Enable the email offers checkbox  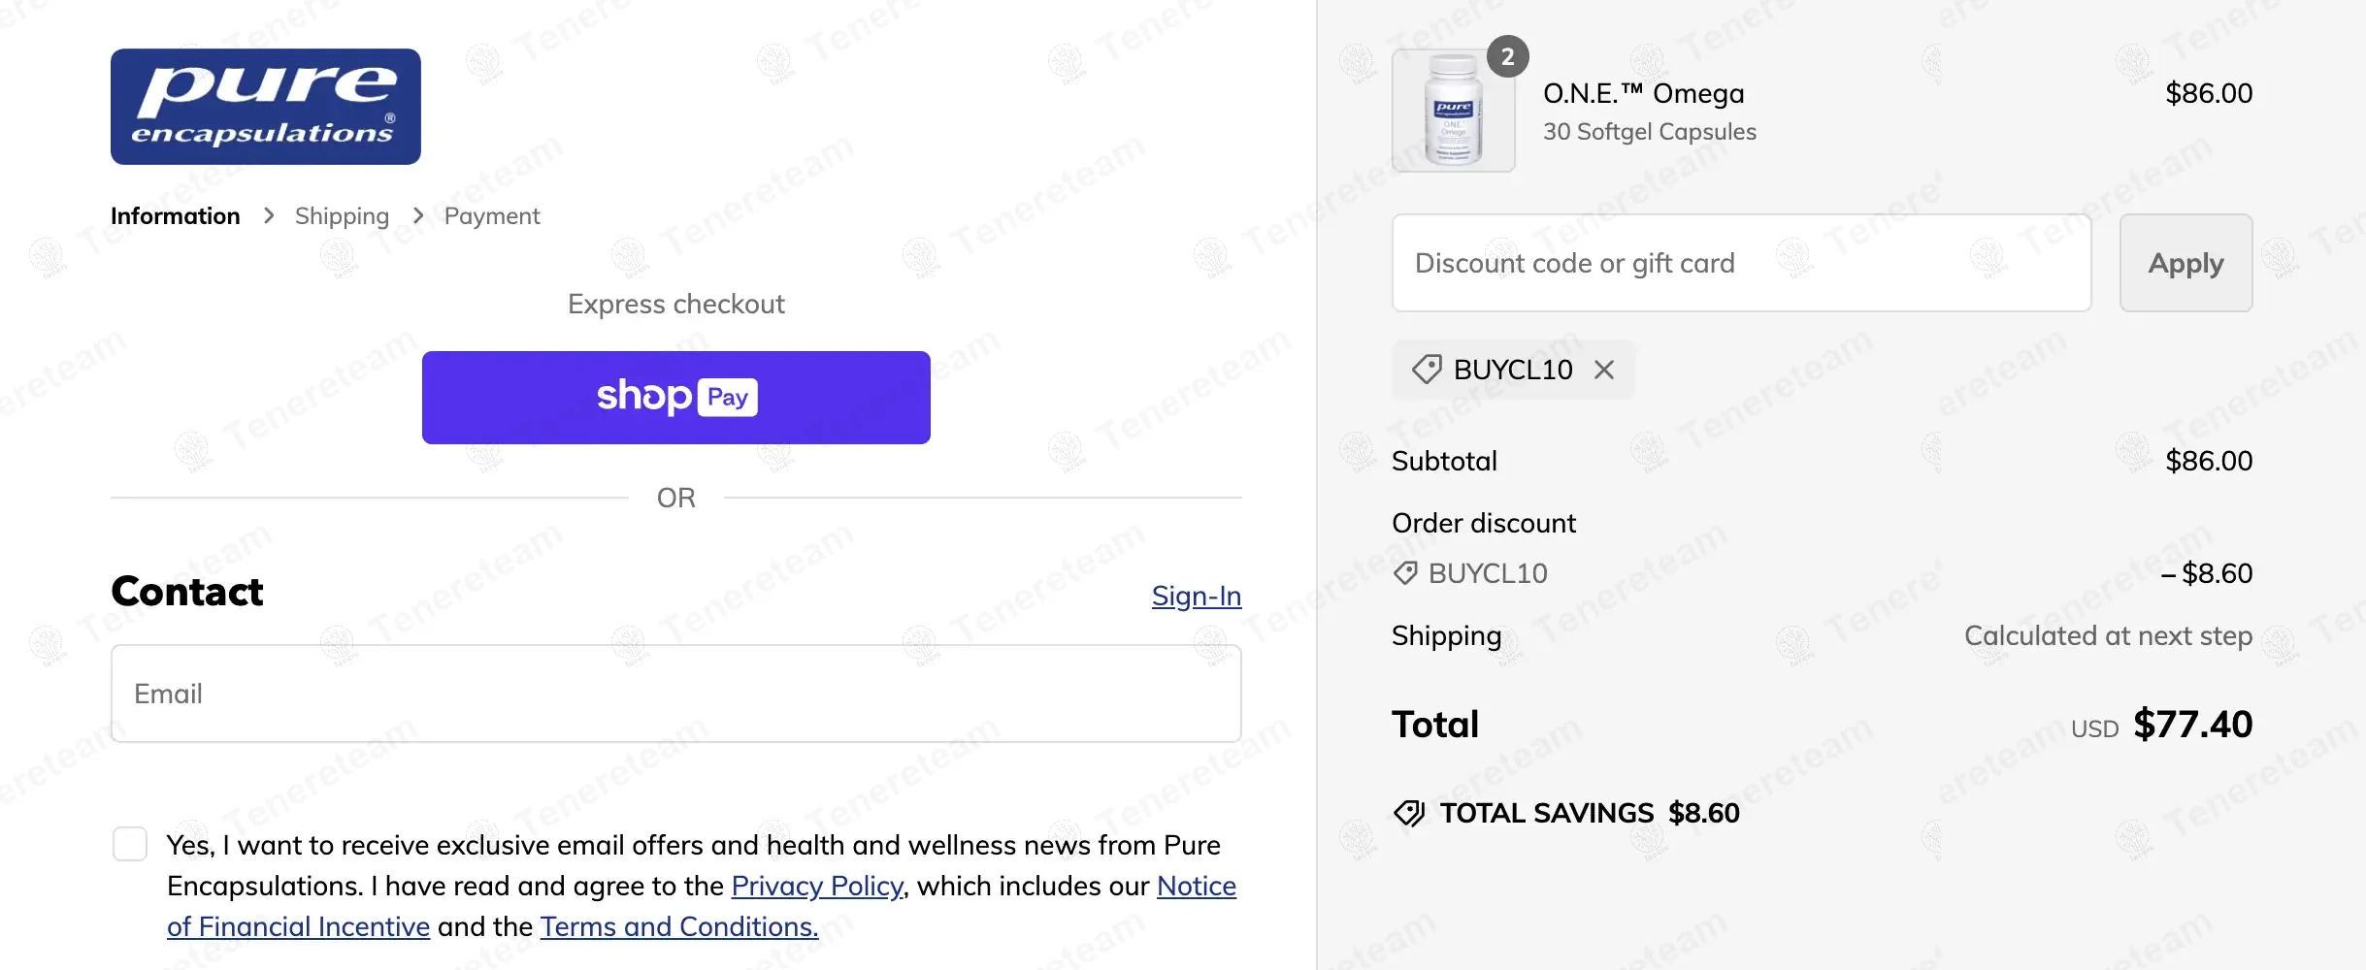[130, 844]
